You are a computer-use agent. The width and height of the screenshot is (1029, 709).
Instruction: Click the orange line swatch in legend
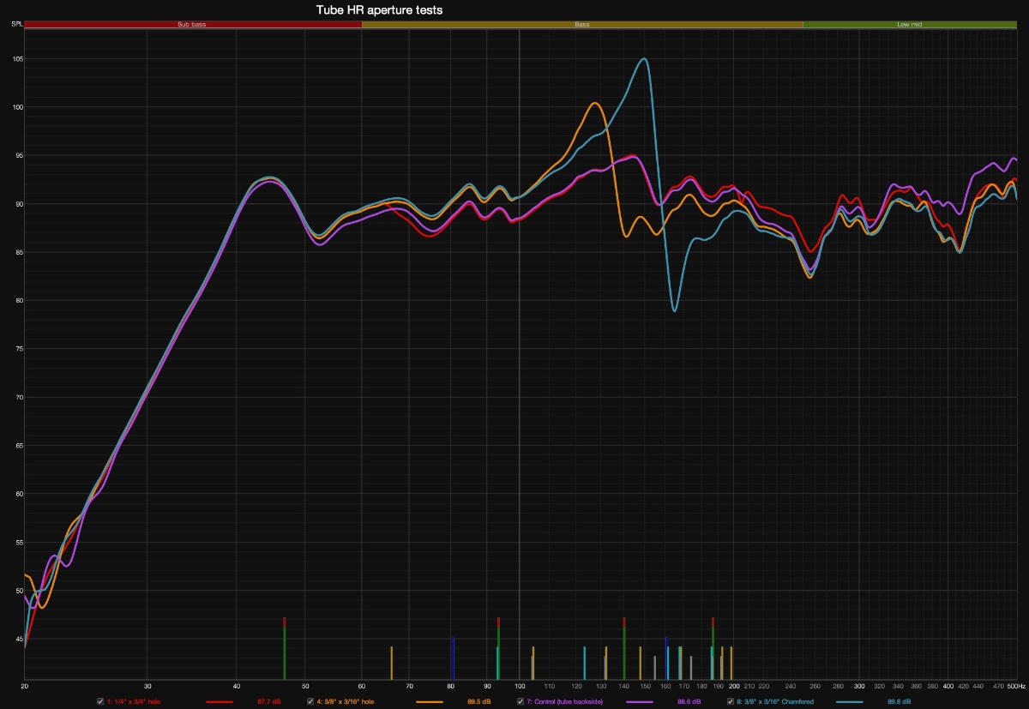[430, 701]
